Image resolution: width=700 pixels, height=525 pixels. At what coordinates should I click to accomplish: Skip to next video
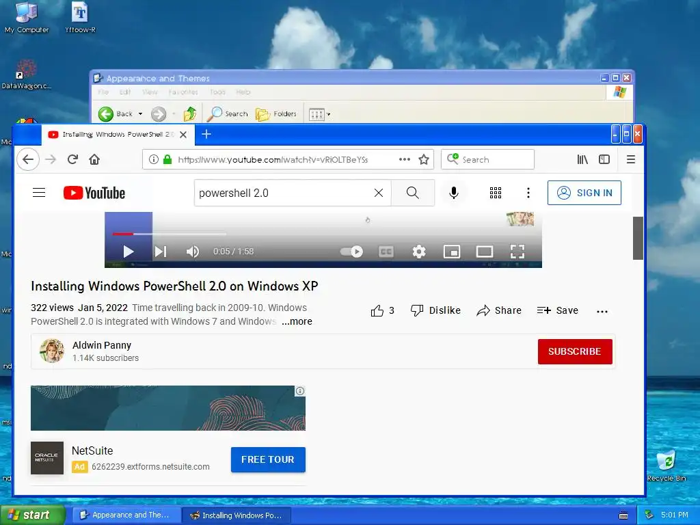161,252
